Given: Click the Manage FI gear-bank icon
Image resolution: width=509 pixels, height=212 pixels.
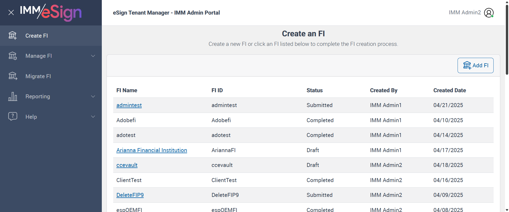Looking at the screenshot, I should click(x=12, y=56).
